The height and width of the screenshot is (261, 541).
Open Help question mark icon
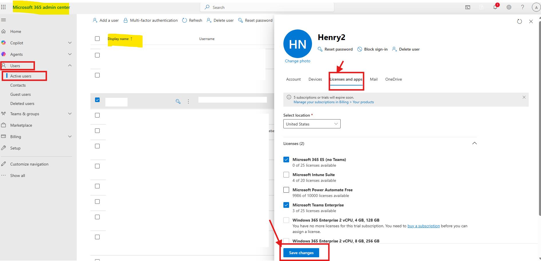point(523,7)
